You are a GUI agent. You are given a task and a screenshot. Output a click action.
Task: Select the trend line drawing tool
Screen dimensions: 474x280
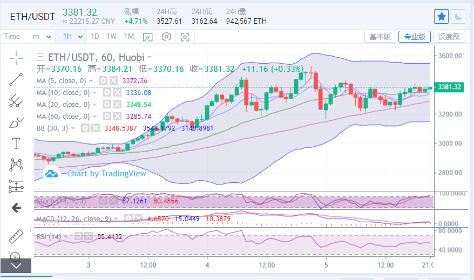pos(16,79)
